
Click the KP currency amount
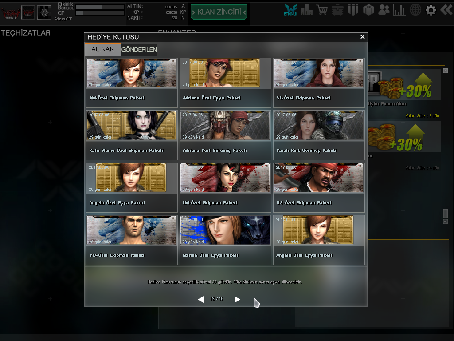tap(172, 12)
